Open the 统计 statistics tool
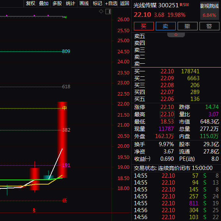The image size is (221, 221). pos(71,3)
